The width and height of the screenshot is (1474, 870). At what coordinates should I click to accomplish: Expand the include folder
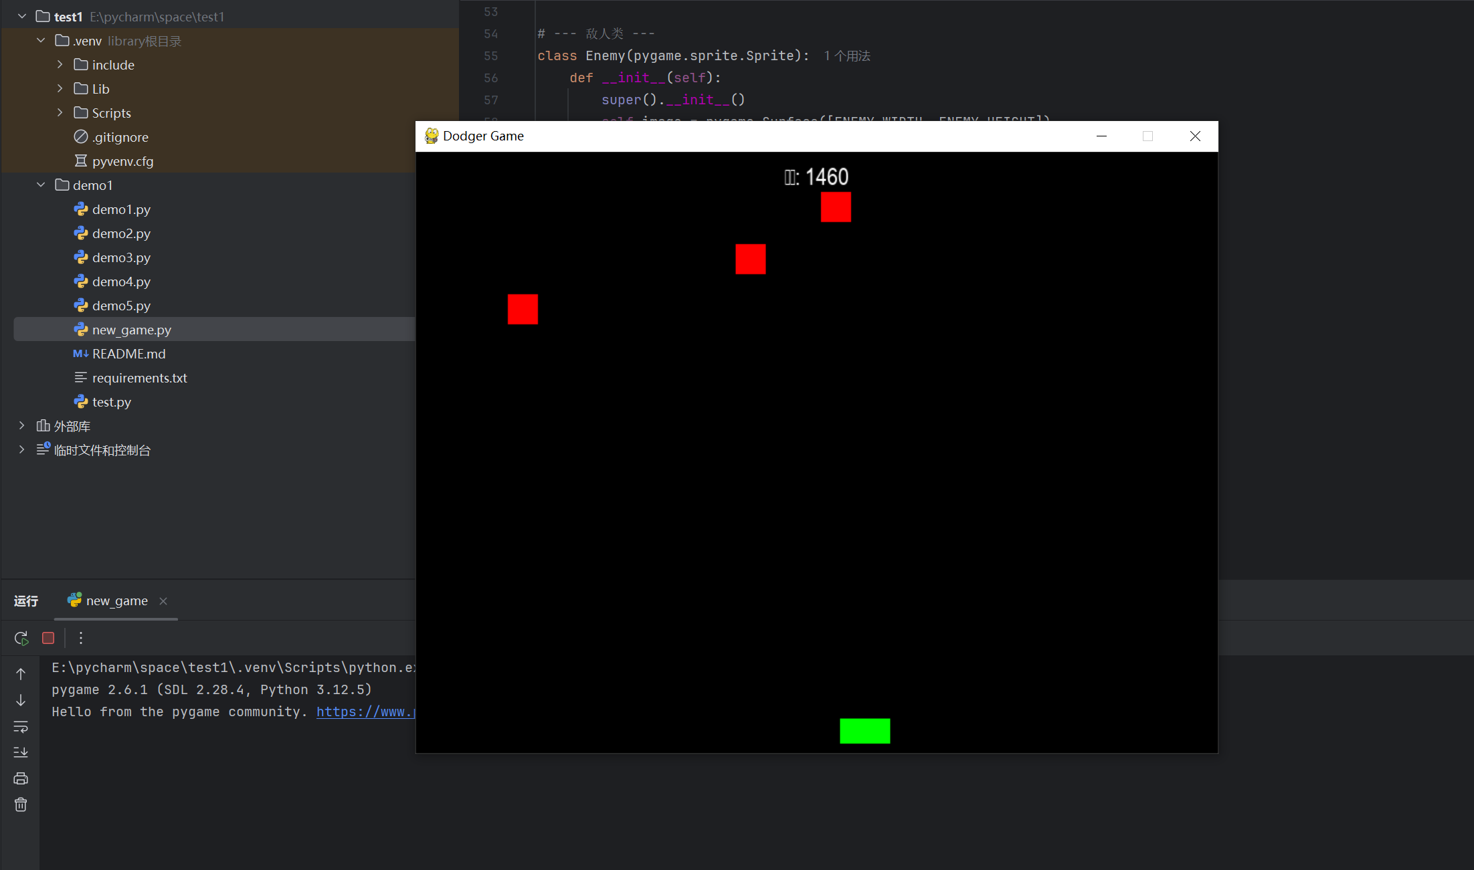tap(60, 64)
